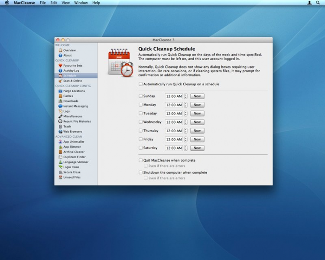
Task: Click the Now button for Sunday
Action: [197, 96]
